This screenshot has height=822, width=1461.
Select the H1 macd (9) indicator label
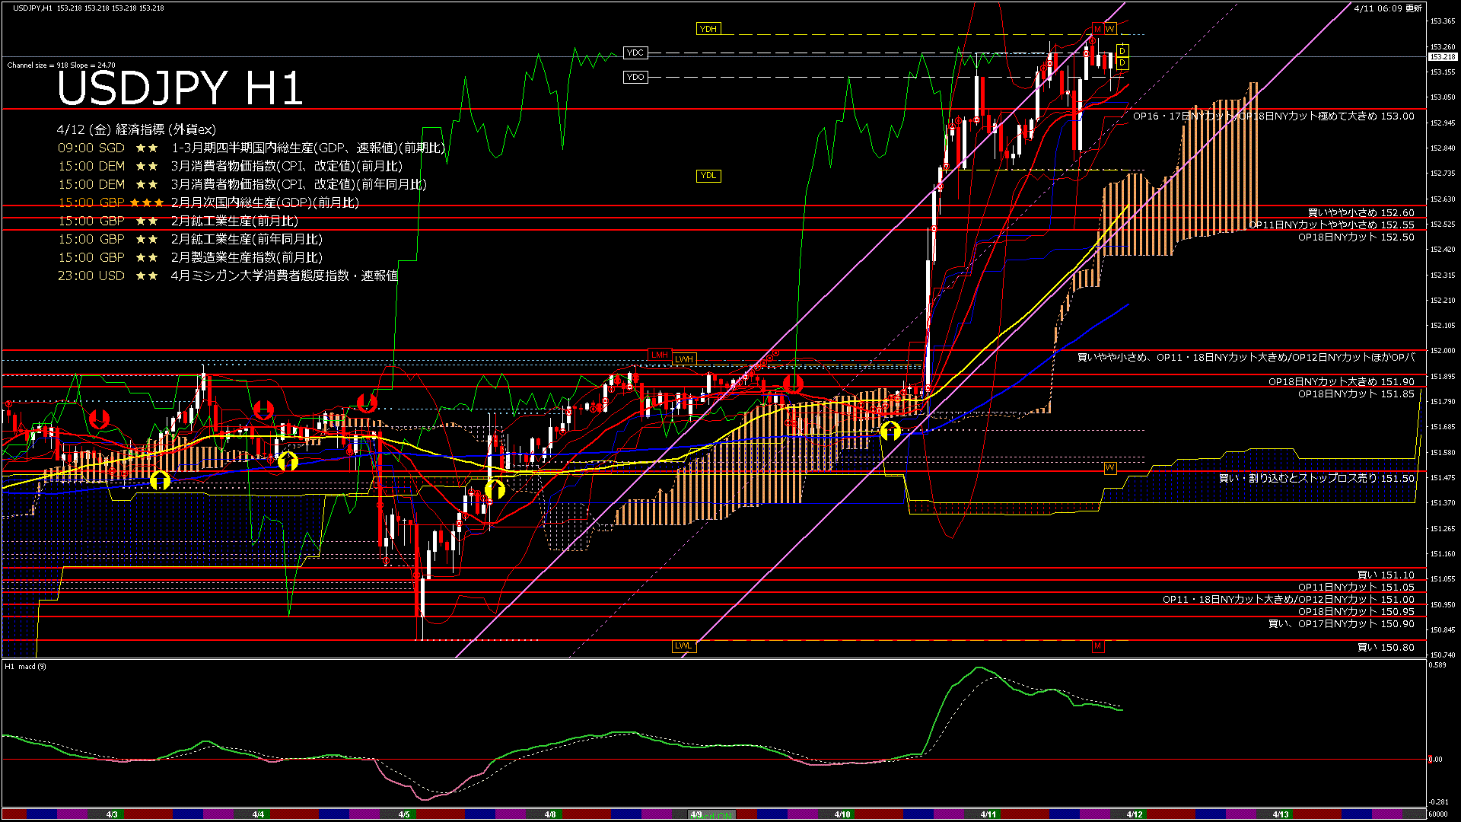coord(25,667)
